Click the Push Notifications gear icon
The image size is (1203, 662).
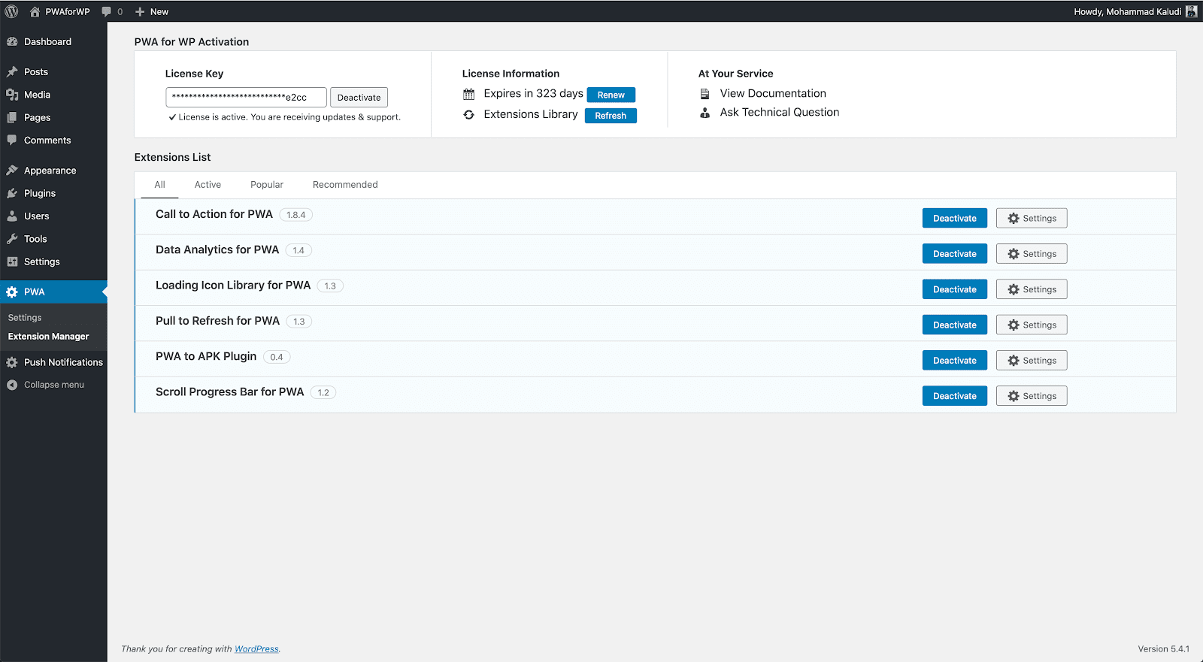coord(12,362)
